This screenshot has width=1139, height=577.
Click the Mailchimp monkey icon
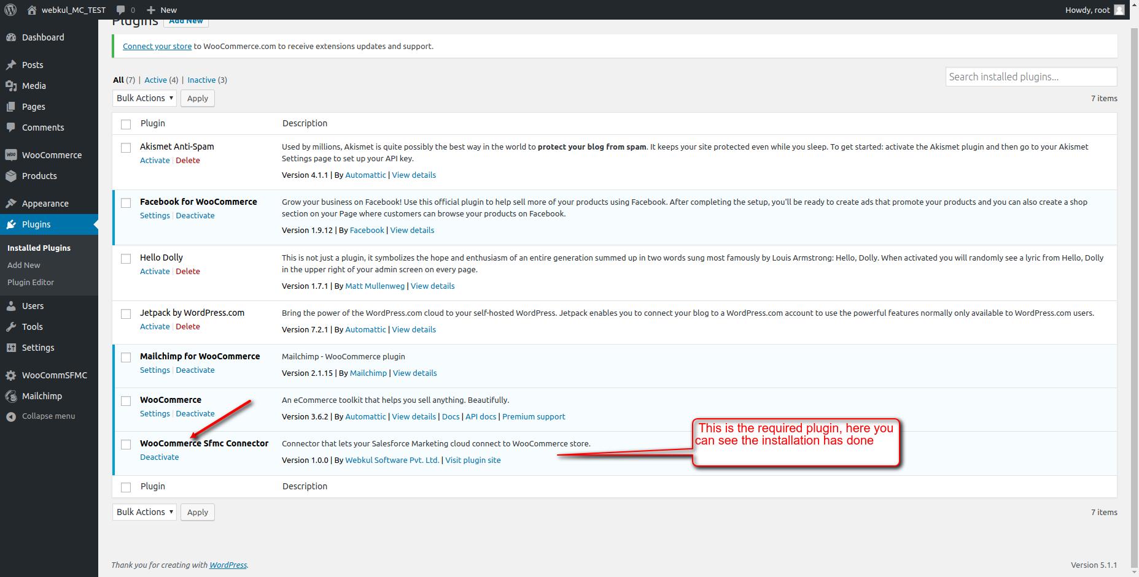(x=11, y=396)
